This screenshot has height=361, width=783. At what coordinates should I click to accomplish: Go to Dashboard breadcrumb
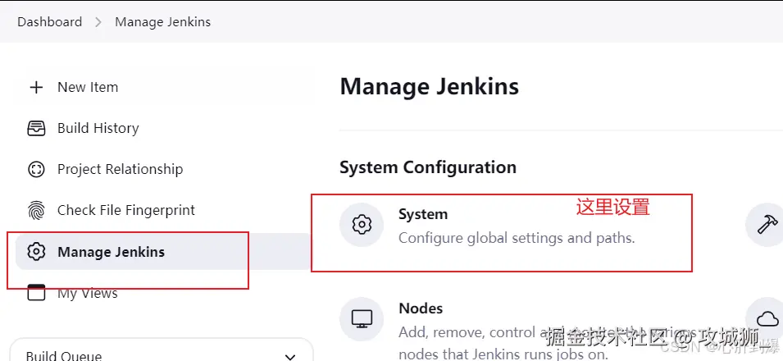(49, 22)
